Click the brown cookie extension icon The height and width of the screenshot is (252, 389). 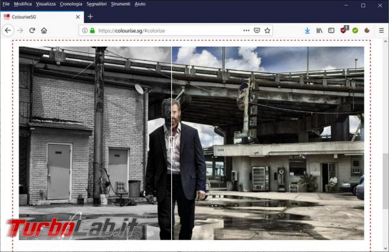(x=367, y=30)
